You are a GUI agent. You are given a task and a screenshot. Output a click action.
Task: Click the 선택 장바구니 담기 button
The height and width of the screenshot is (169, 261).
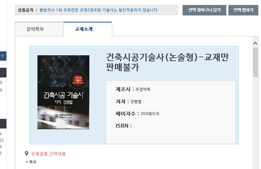point(204,10)
